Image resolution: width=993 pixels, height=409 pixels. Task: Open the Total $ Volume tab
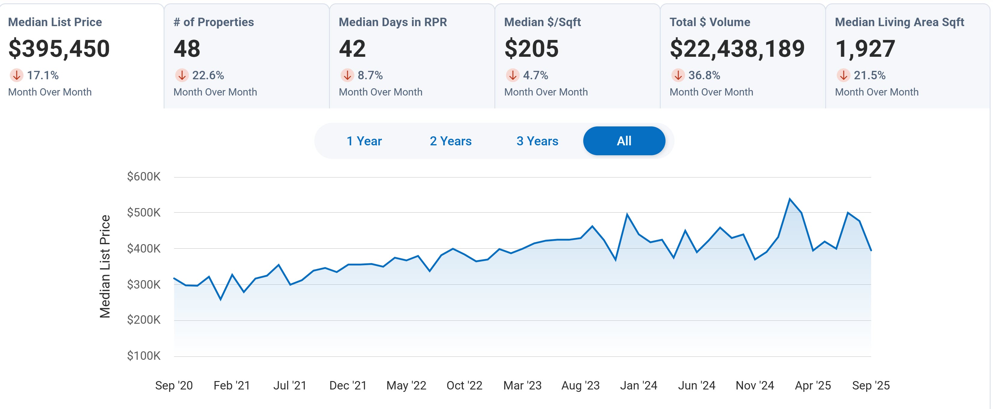click(710, 22)
